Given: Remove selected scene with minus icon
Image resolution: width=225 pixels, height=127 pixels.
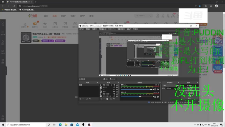Looking at the screenshot, I should coord(83,99).
